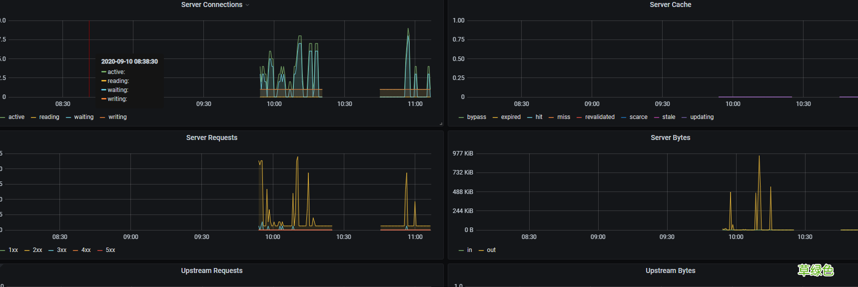Open the Server Bytes panel menu

(x=670, y=137)
